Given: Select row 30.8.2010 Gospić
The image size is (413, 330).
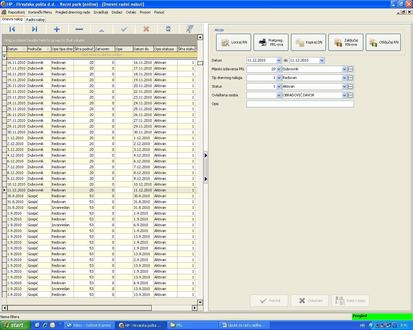Looking at the screenshot, I should click(x=100, y=196).
